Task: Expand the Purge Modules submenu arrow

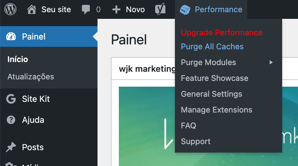Action: (x=271, y=62)
